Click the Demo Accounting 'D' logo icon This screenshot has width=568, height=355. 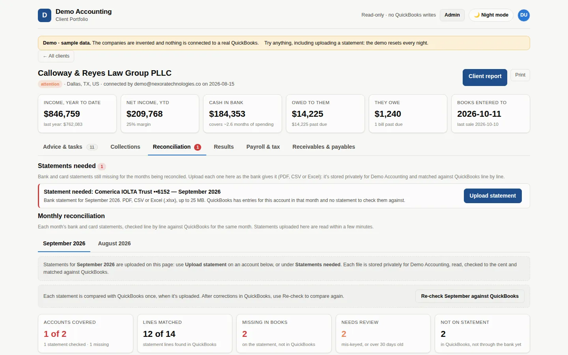click(45, 15)
